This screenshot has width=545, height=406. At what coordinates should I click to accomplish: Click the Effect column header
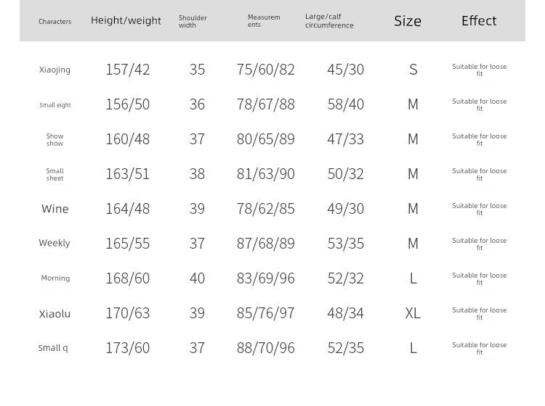pos(479,21)
